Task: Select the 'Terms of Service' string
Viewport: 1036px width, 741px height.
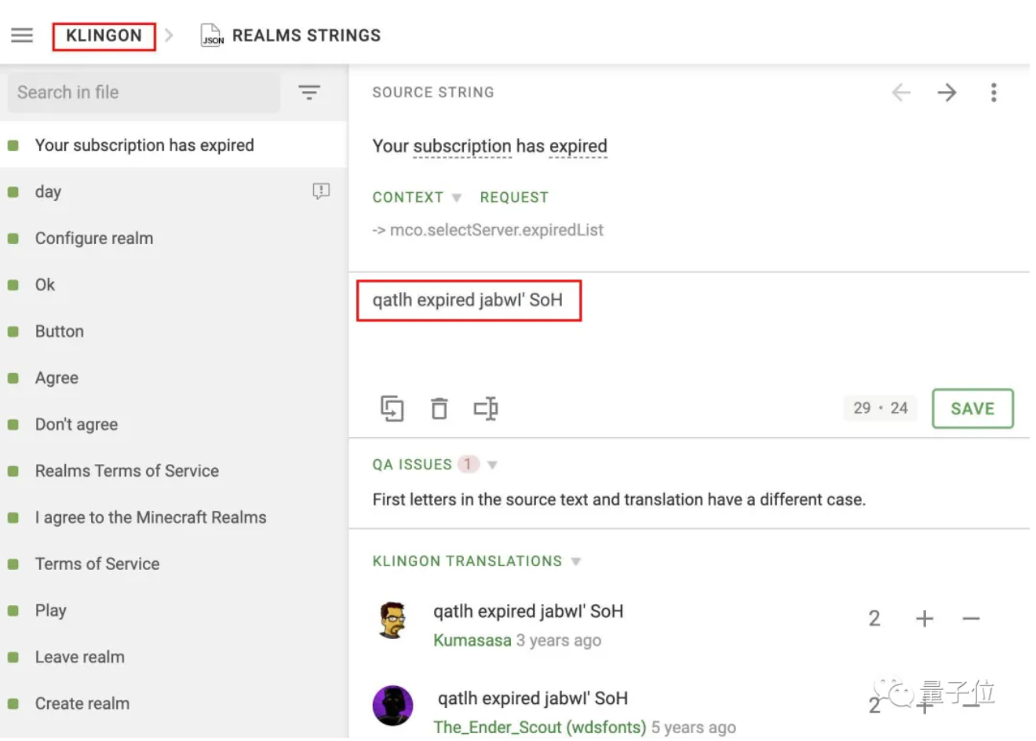Action: pyautogui.click(x=173, y=564)
